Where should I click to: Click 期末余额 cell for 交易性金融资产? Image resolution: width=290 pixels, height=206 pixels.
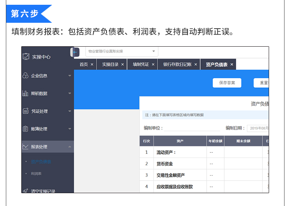click(243, 175)
